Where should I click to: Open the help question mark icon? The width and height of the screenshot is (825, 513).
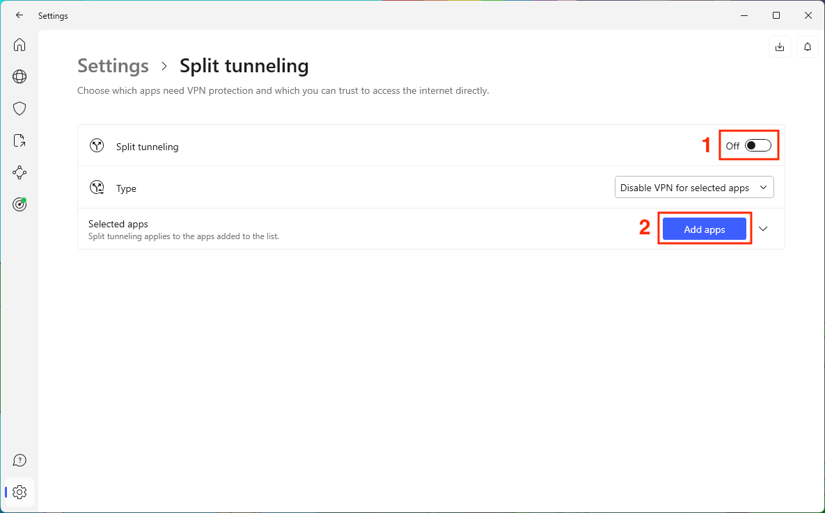click(19, 460)
